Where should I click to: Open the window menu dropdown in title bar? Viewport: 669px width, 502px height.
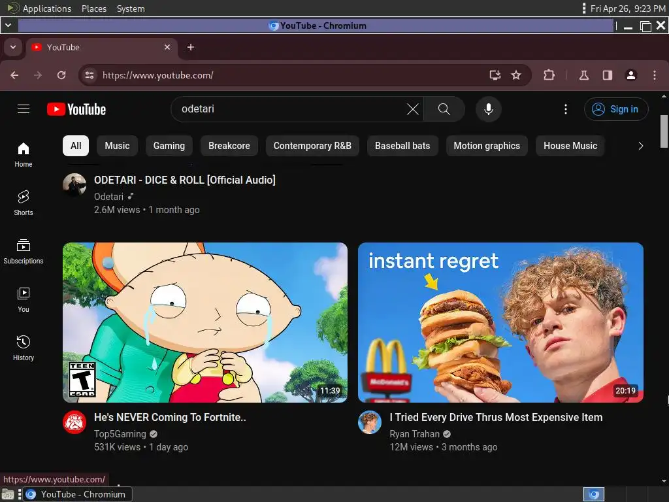tap(8, 25)
